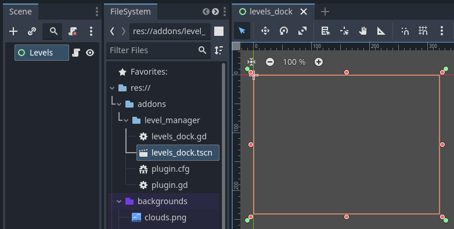Click the FileSystem tree scrollbar
The image size is (454, 229).
pyautogui.click(x=224, y=146)
